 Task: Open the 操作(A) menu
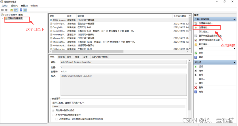click(14, 6)
